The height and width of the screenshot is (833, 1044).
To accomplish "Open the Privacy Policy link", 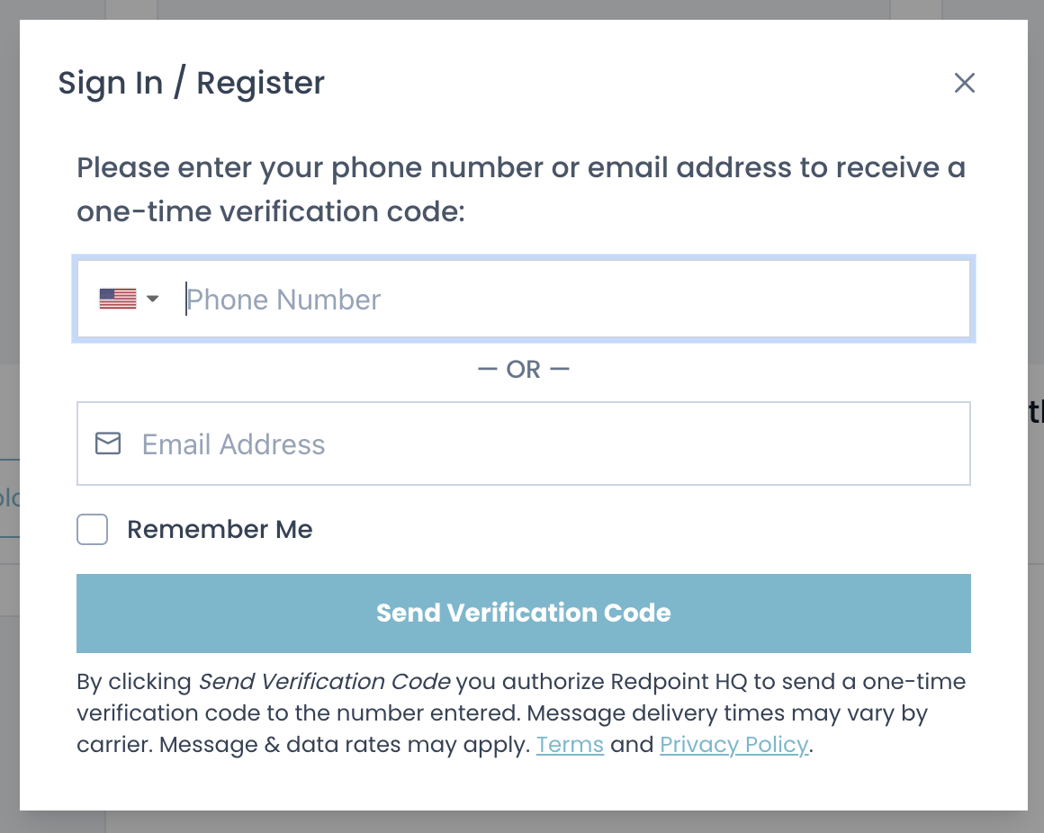I will 734,745.
